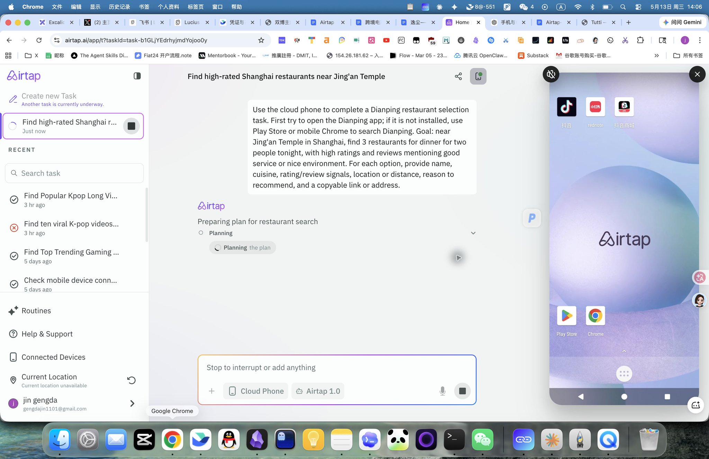Viewport: 709px width, 459px height.
Task: Reload the current page
Action: 39,40
